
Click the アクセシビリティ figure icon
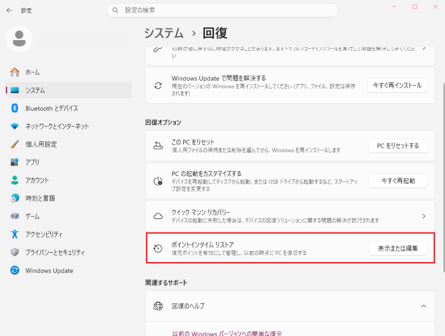tap(15, 234)
